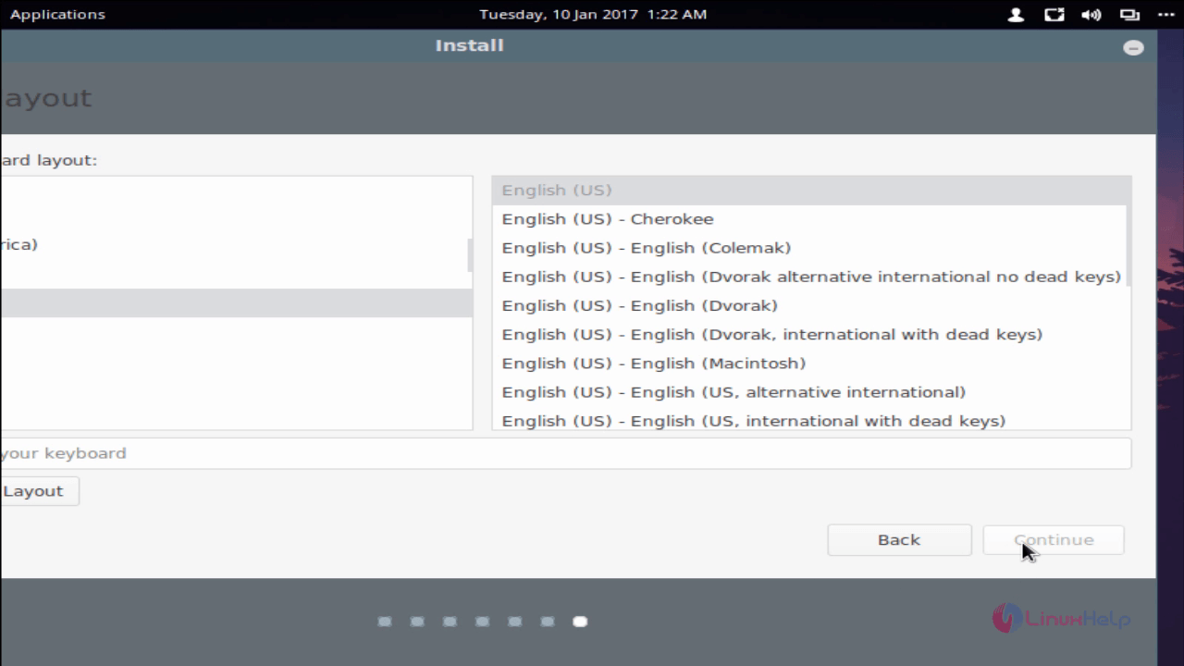Click the Continue button

pyautogui.click(x=1054, y=540)
